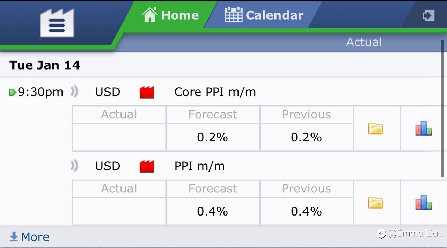
Task: Click red high-impact icon beside Core PPI m/m
Action: 147,92
